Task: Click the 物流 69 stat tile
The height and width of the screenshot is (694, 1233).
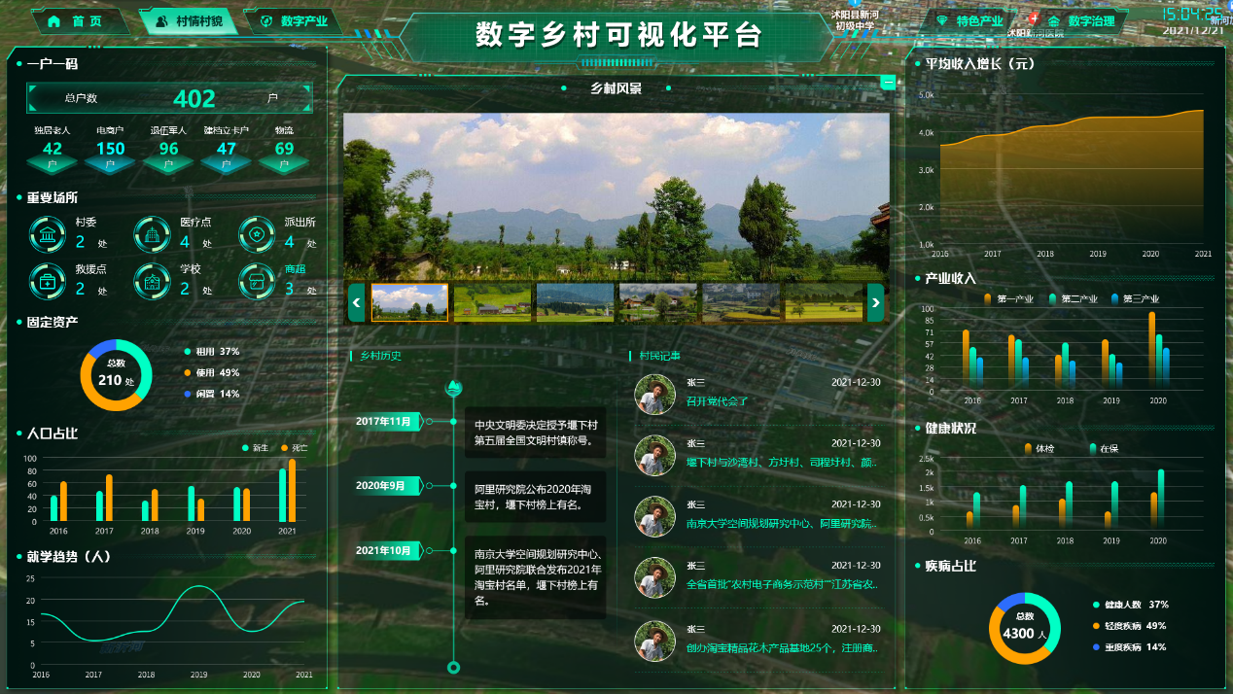Action: tap(284, 150)
